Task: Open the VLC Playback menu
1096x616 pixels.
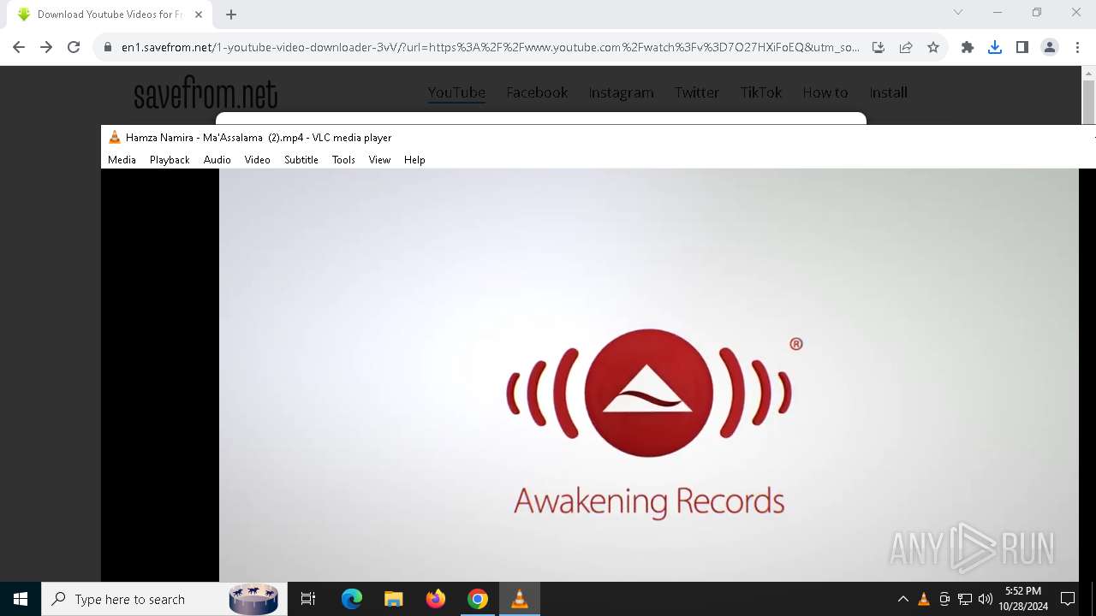Action: [170, 160]
